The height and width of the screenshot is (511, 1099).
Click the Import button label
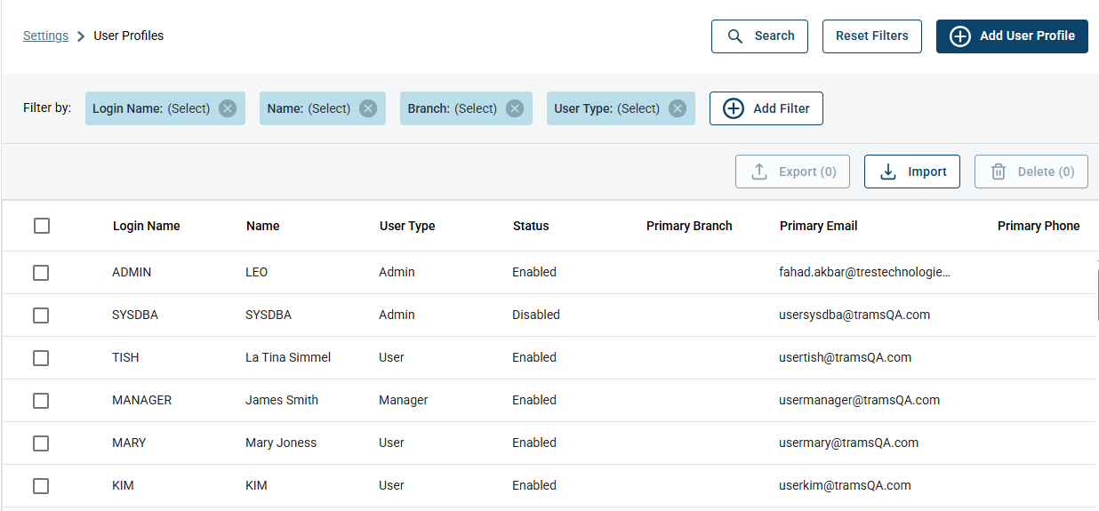point(927,172)
